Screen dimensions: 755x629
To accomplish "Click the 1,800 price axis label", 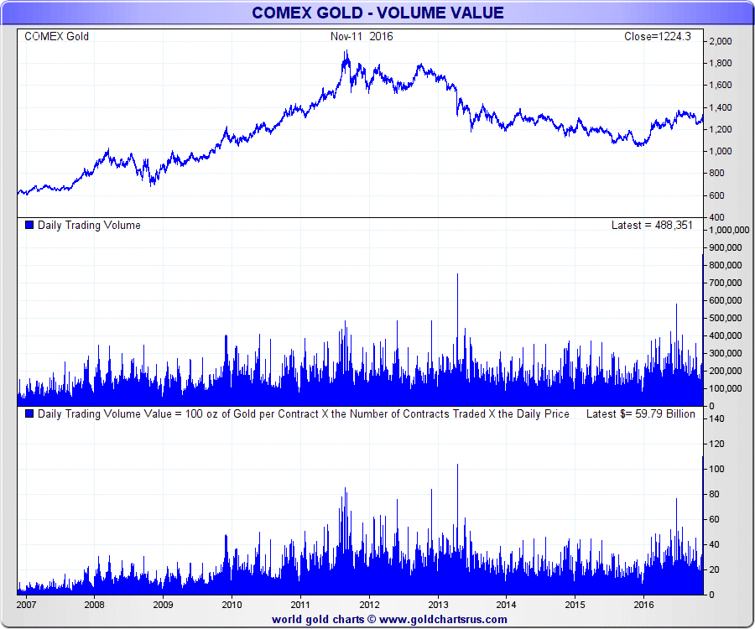I will click(721, 63).
